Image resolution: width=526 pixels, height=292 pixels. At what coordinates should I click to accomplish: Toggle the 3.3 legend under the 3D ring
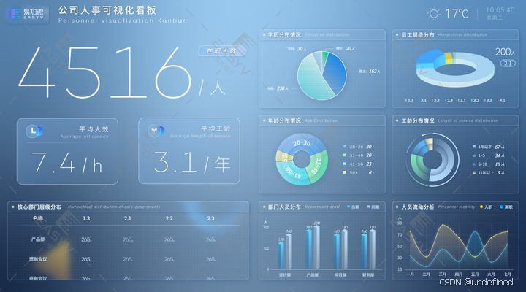pos(488,100)
